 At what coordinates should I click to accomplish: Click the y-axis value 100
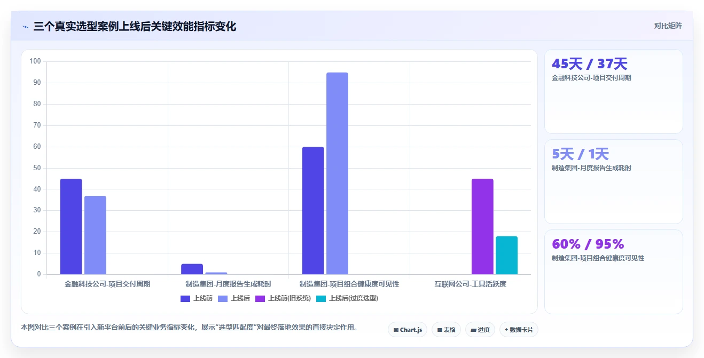coord(35,61)
